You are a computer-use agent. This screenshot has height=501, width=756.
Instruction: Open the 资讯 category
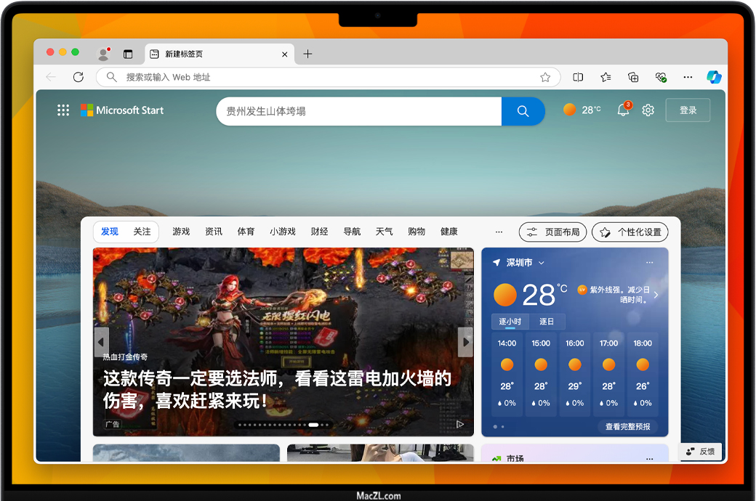point(214,232)
